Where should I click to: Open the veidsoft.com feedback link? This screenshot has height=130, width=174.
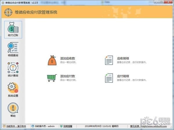pyautogui.click(x=148, y=126)
